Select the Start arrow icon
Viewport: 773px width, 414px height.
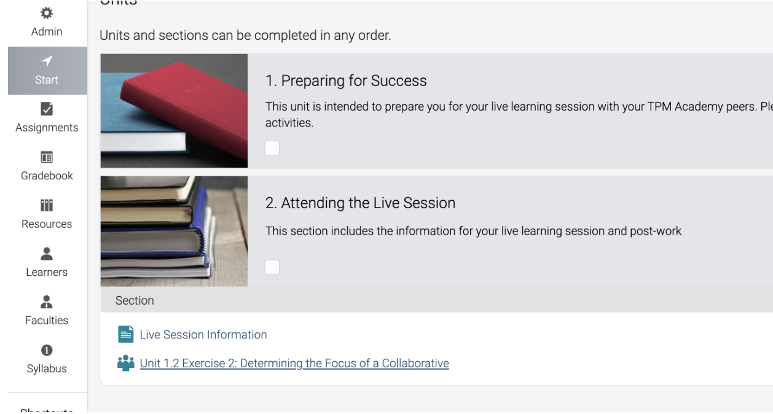47,61
